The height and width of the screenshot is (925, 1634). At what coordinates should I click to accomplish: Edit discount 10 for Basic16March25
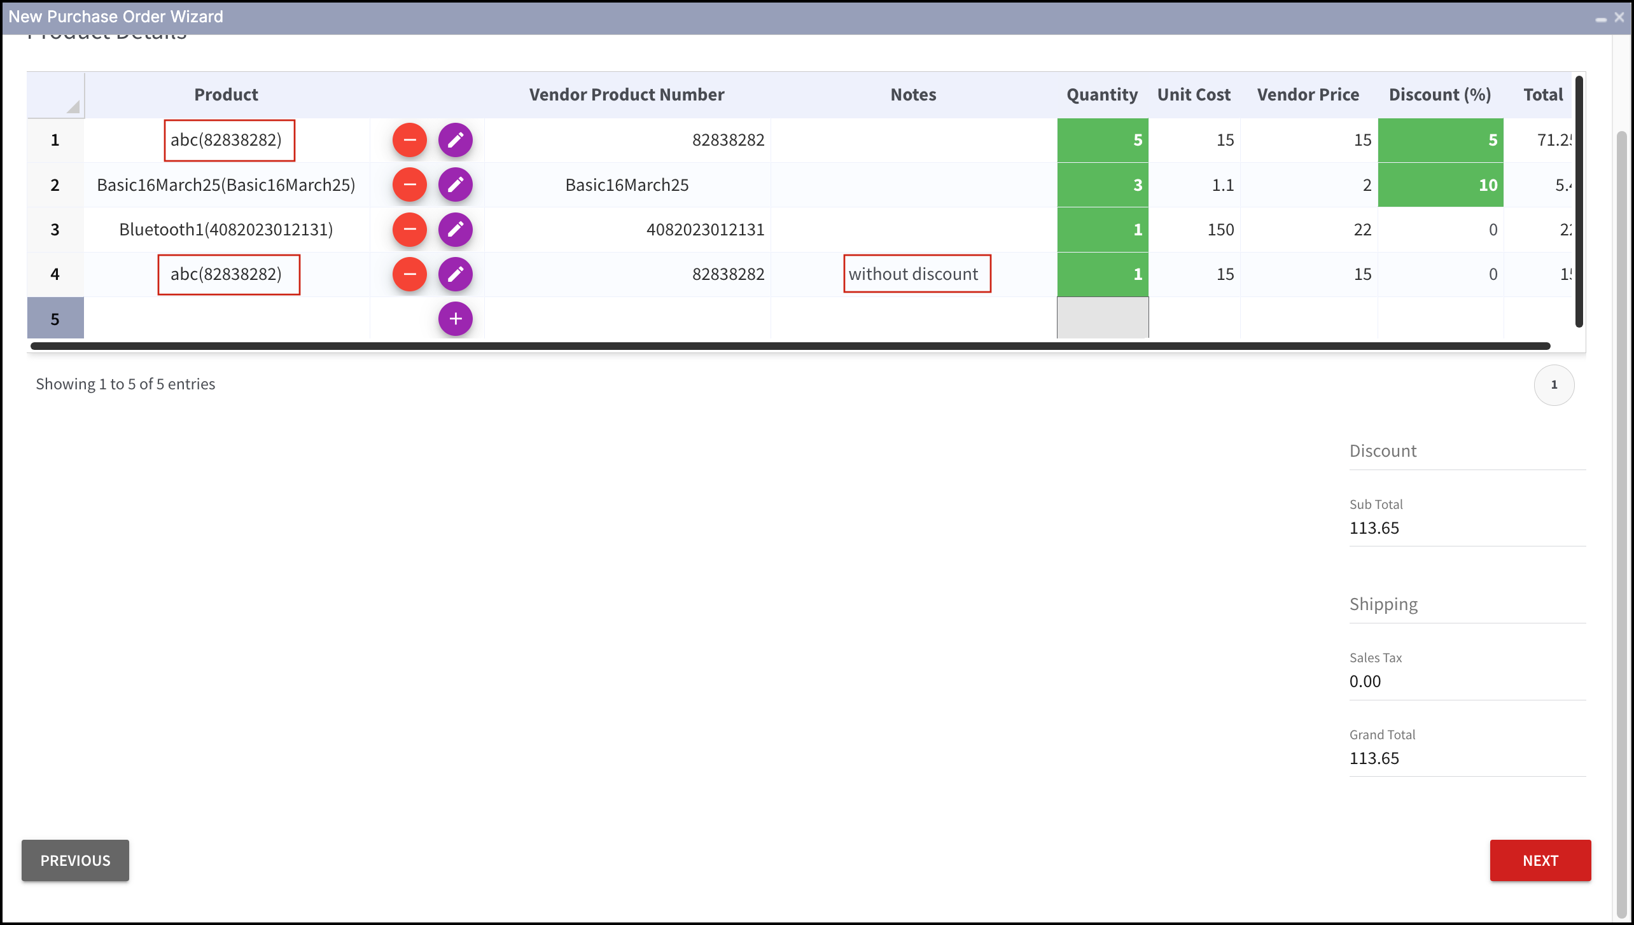tap(1441, 185)
